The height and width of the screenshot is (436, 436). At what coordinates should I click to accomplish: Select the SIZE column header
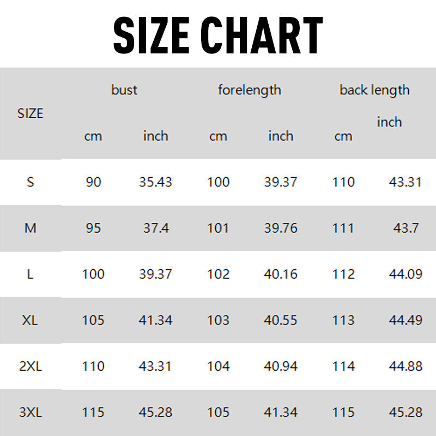tap(30, 114)
